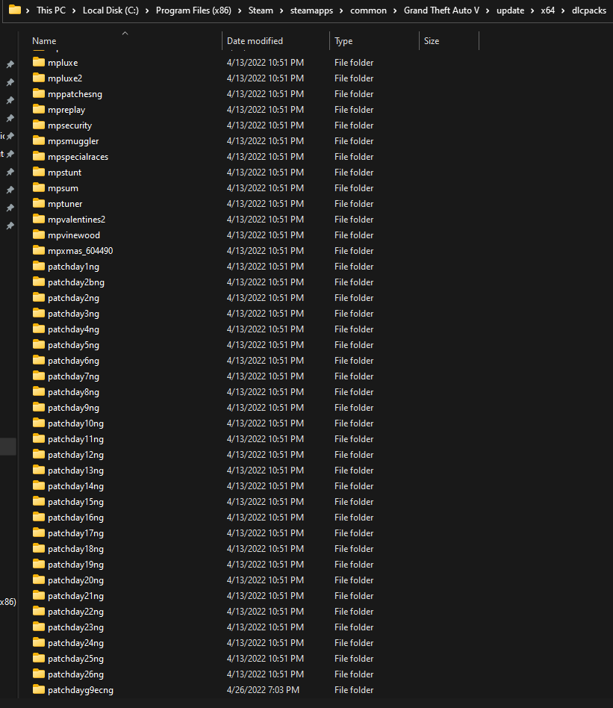Image resolution: width=613 pixels, height=708 pixels.
Task: Click the mptuner folder icon
Action: point(39,204)
